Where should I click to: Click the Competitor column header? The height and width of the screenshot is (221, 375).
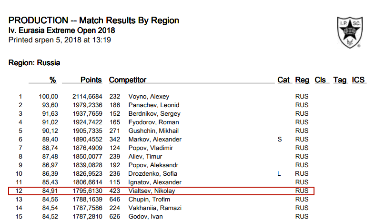coord(128,80)
